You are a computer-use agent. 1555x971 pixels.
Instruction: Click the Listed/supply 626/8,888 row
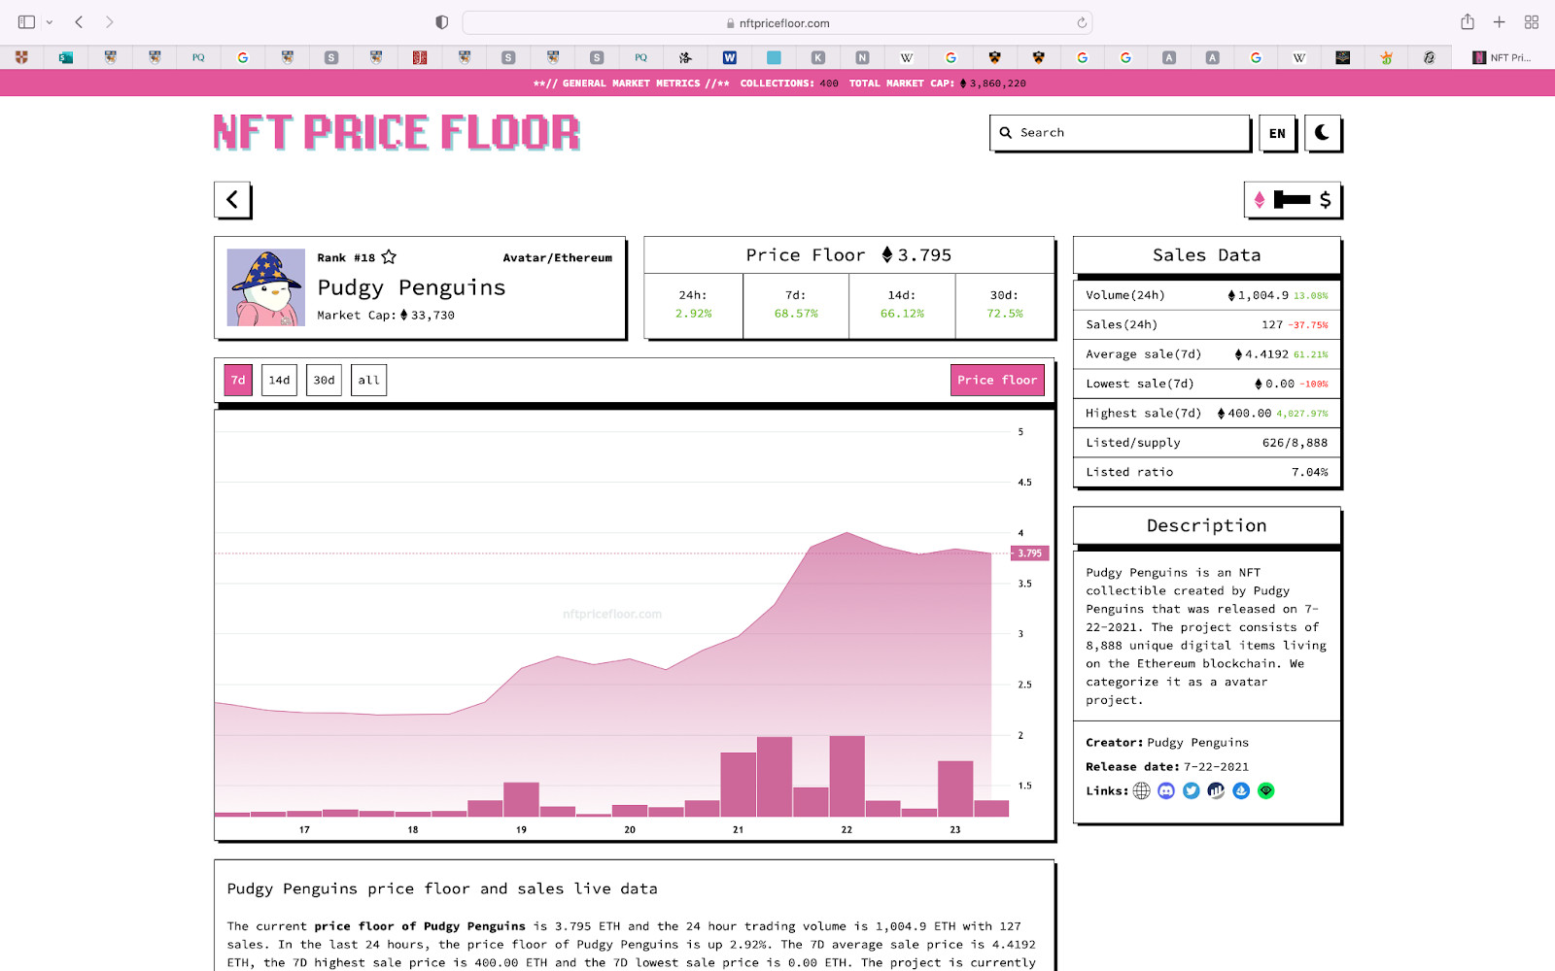[1207, 443]
